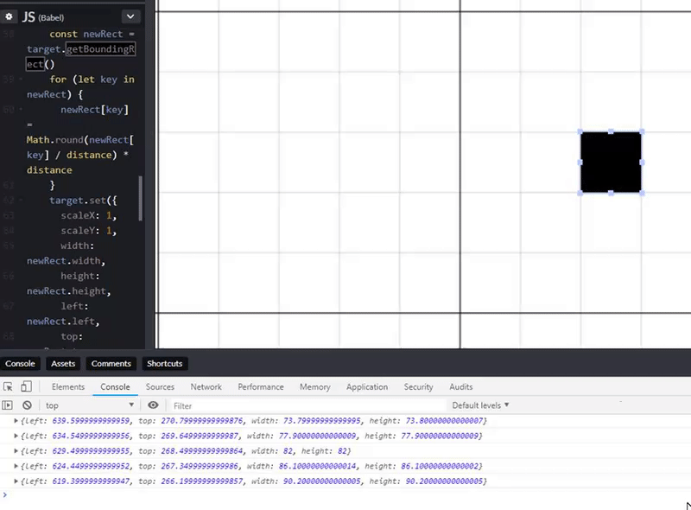Open the JS panel dropdown chevron
The width and height of the screenshot is (691, 510).
coord(130,16)
